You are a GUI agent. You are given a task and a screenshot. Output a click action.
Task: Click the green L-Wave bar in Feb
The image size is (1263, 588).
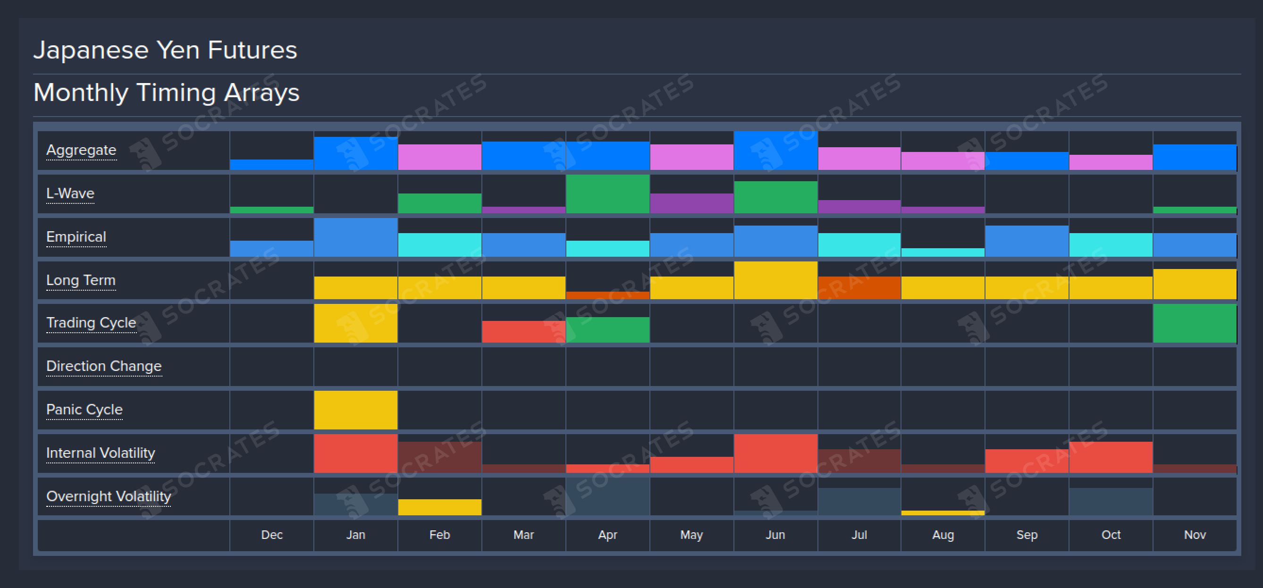[439, 203]
